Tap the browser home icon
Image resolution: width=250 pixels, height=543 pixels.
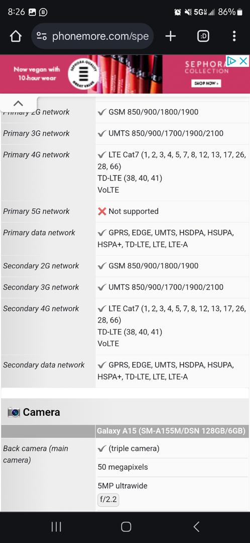(16, 36)
